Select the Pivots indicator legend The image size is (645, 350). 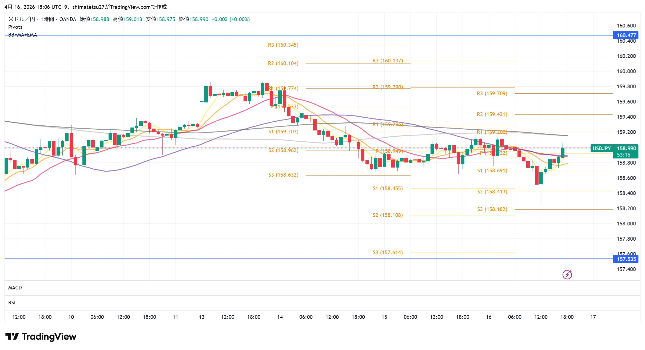15,27
